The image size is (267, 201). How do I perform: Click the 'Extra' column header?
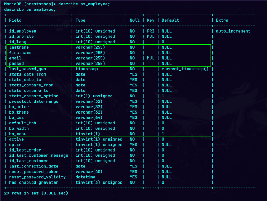point(222,20)
